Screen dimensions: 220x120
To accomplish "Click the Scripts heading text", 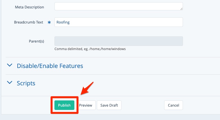I will click(x=26, y=83).
